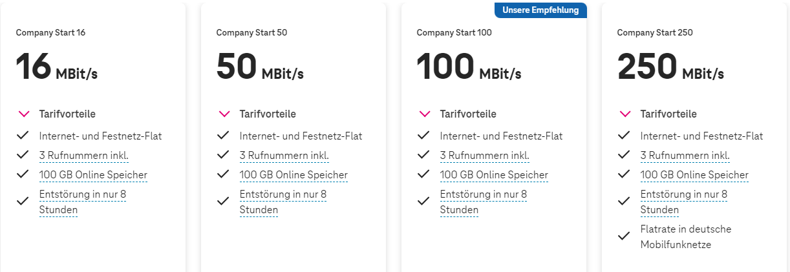Open Entstörung in nur 8 Stunden info in Start 100
Viewport: 790px width, 272px height.
click(484, 202)
